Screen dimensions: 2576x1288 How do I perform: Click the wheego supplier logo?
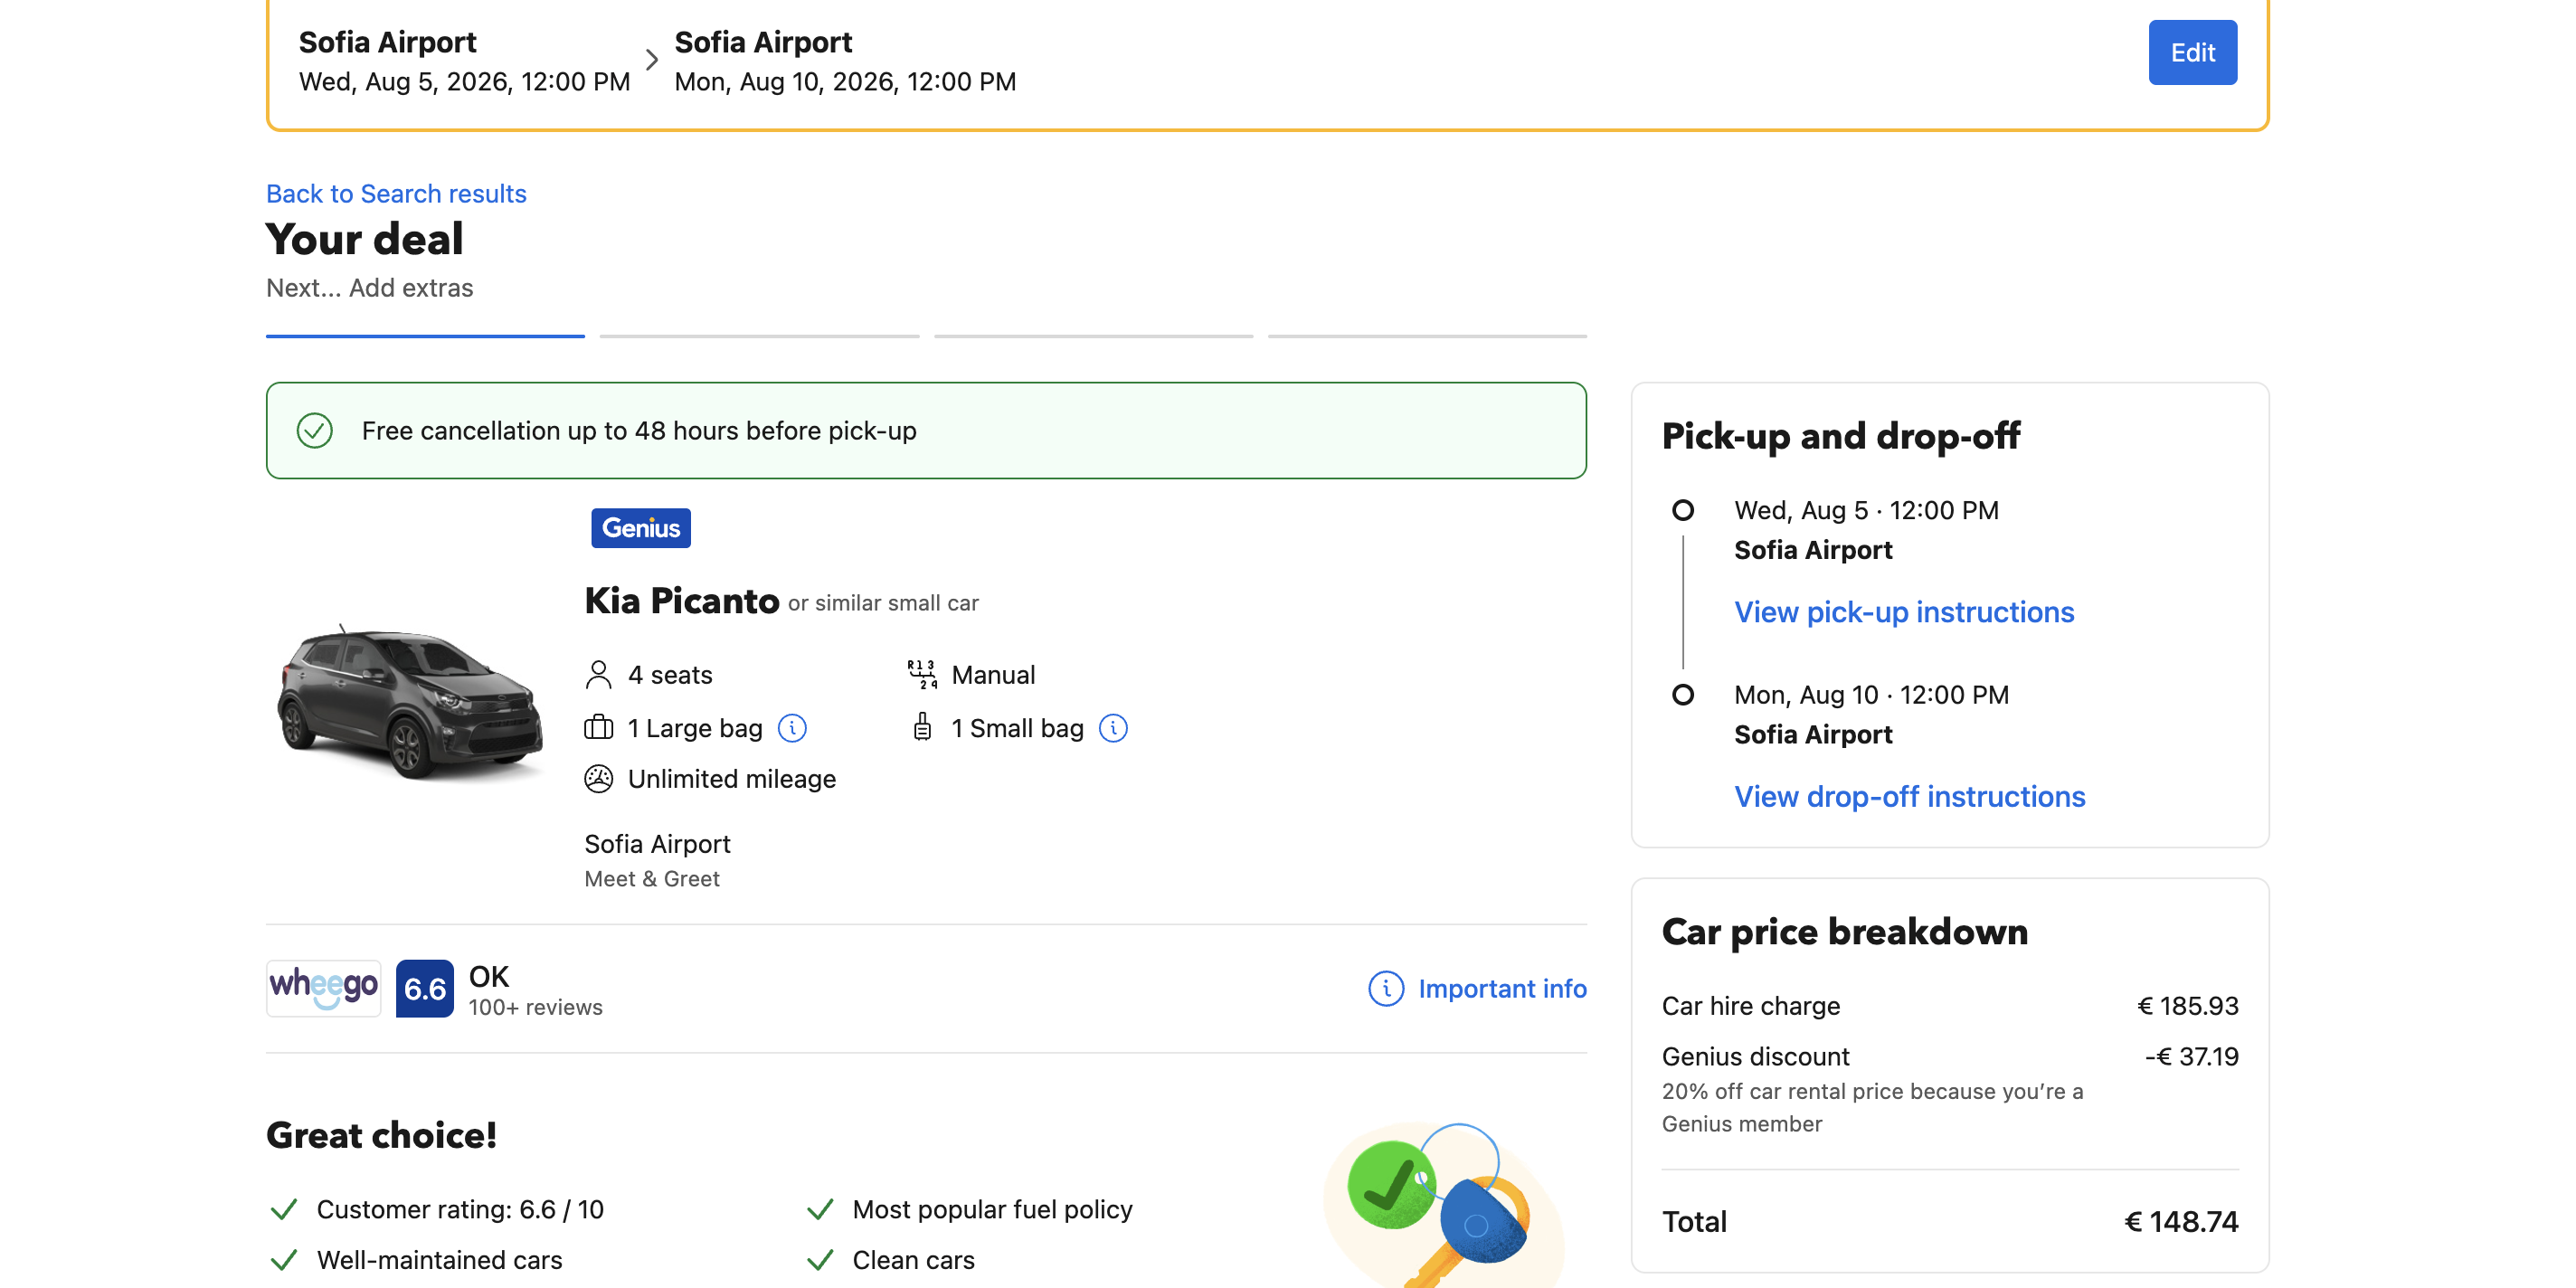tap(323, 988)
